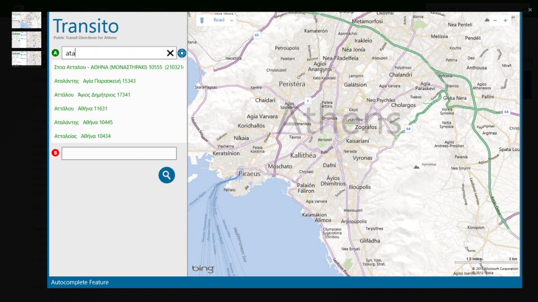Zoom out the map with minus
The image size is (538, 302).
point(495,20)
